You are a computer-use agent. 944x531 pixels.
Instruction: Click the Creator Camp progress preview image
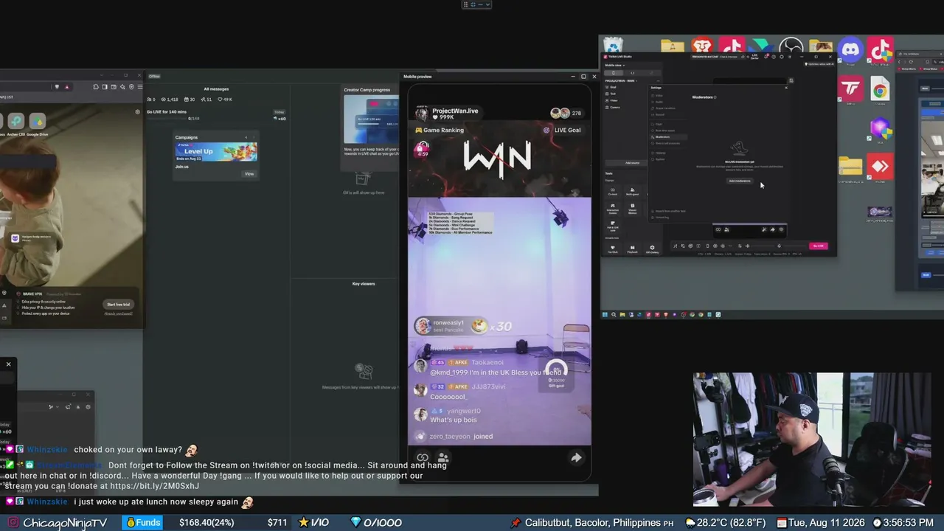(371, 119)
